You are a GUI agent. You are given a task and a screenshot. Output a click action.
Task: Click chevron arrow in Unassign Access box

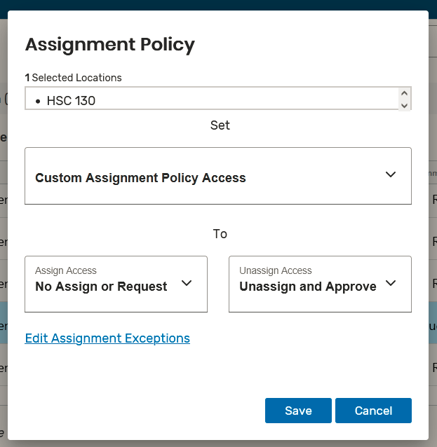coord(391,283)
